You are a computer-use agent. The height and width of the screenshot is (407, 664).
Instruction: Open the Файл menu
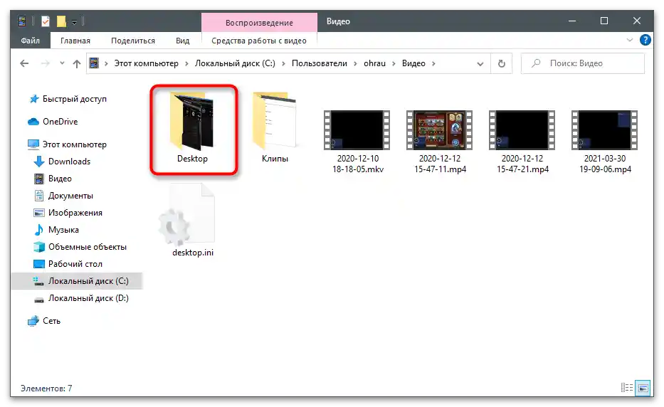click(31, 41)
